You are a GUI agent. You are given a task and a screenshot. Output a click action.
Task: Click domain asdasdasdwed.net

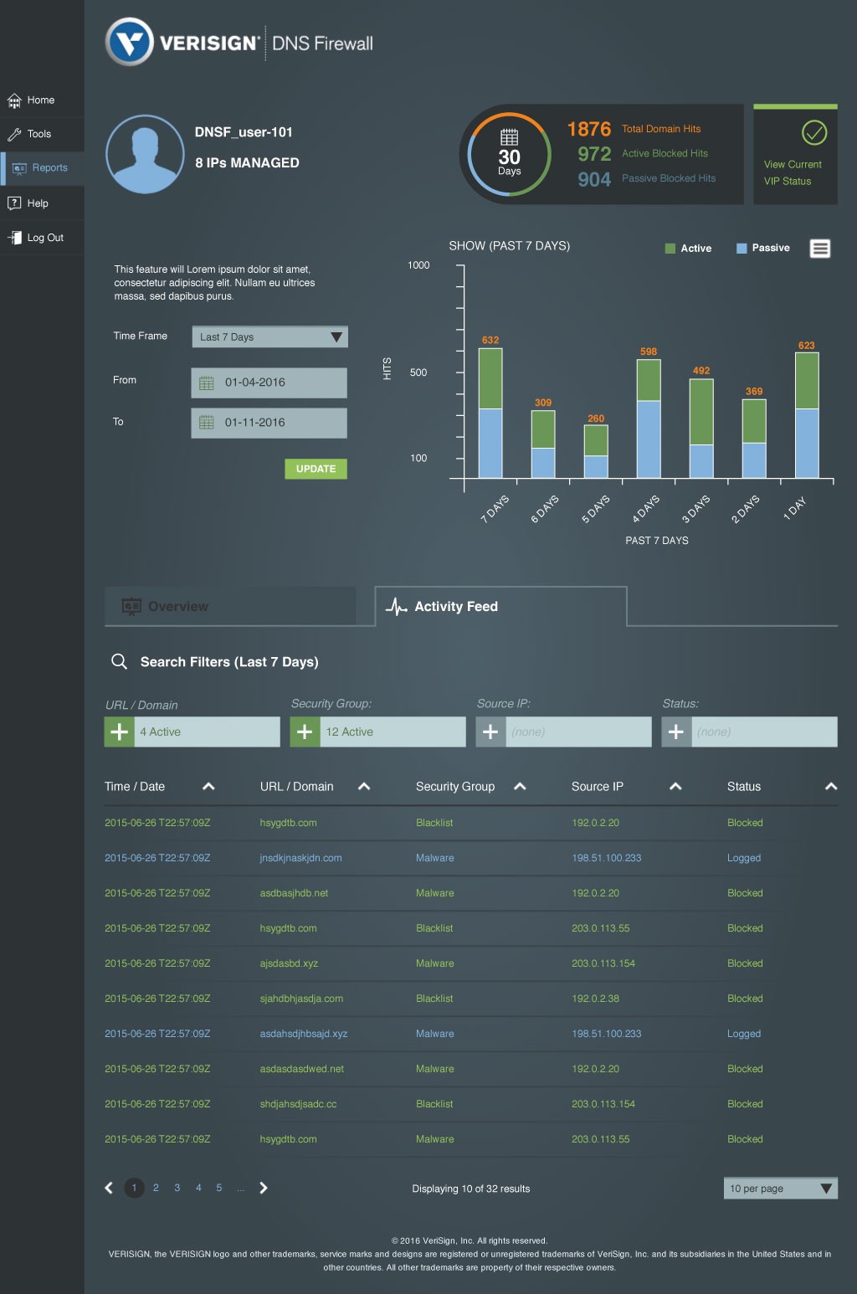(301, 1069)
